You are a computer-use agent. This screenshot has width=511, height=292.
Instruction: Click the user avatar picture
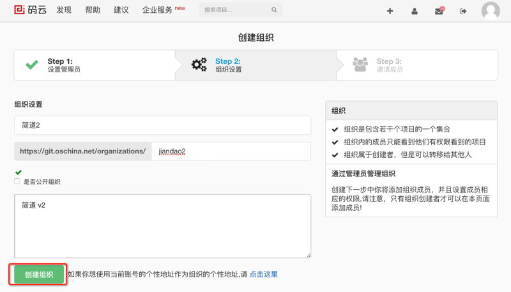pos(491,11)
